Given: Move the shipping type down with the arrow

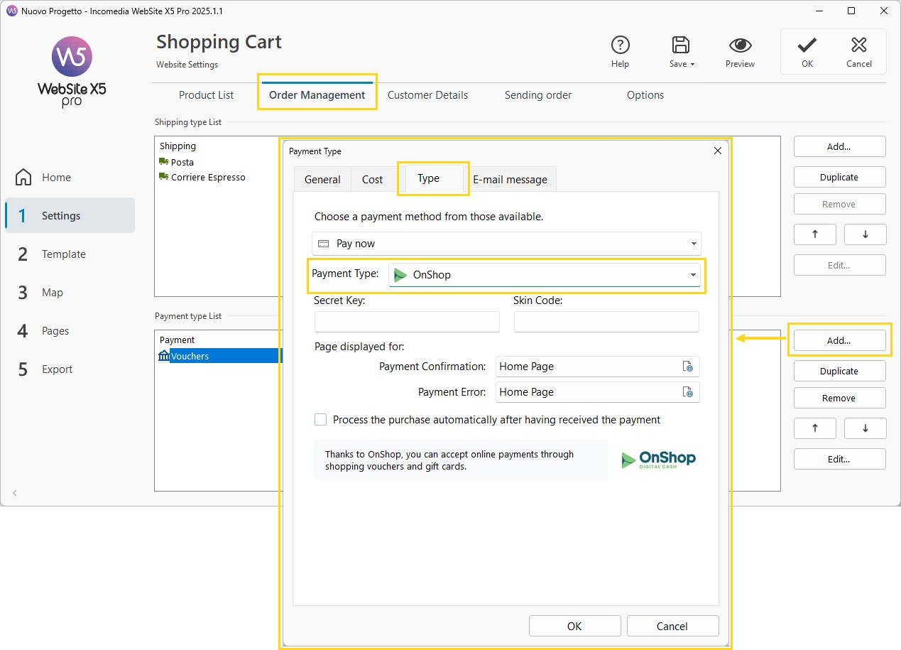Looking at the screenshot, I should click(865, 234).
